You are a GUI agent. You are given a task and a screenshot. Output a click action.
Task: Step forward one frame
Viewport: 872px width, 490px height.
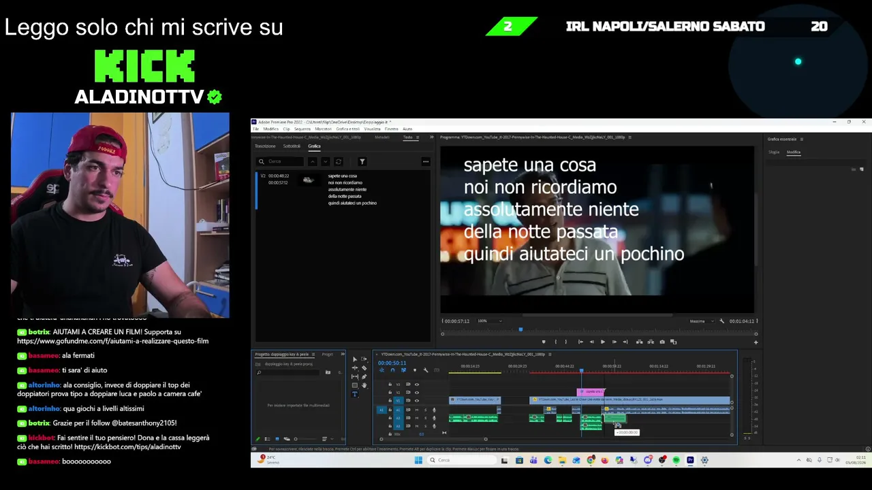[x=614, y=342]
